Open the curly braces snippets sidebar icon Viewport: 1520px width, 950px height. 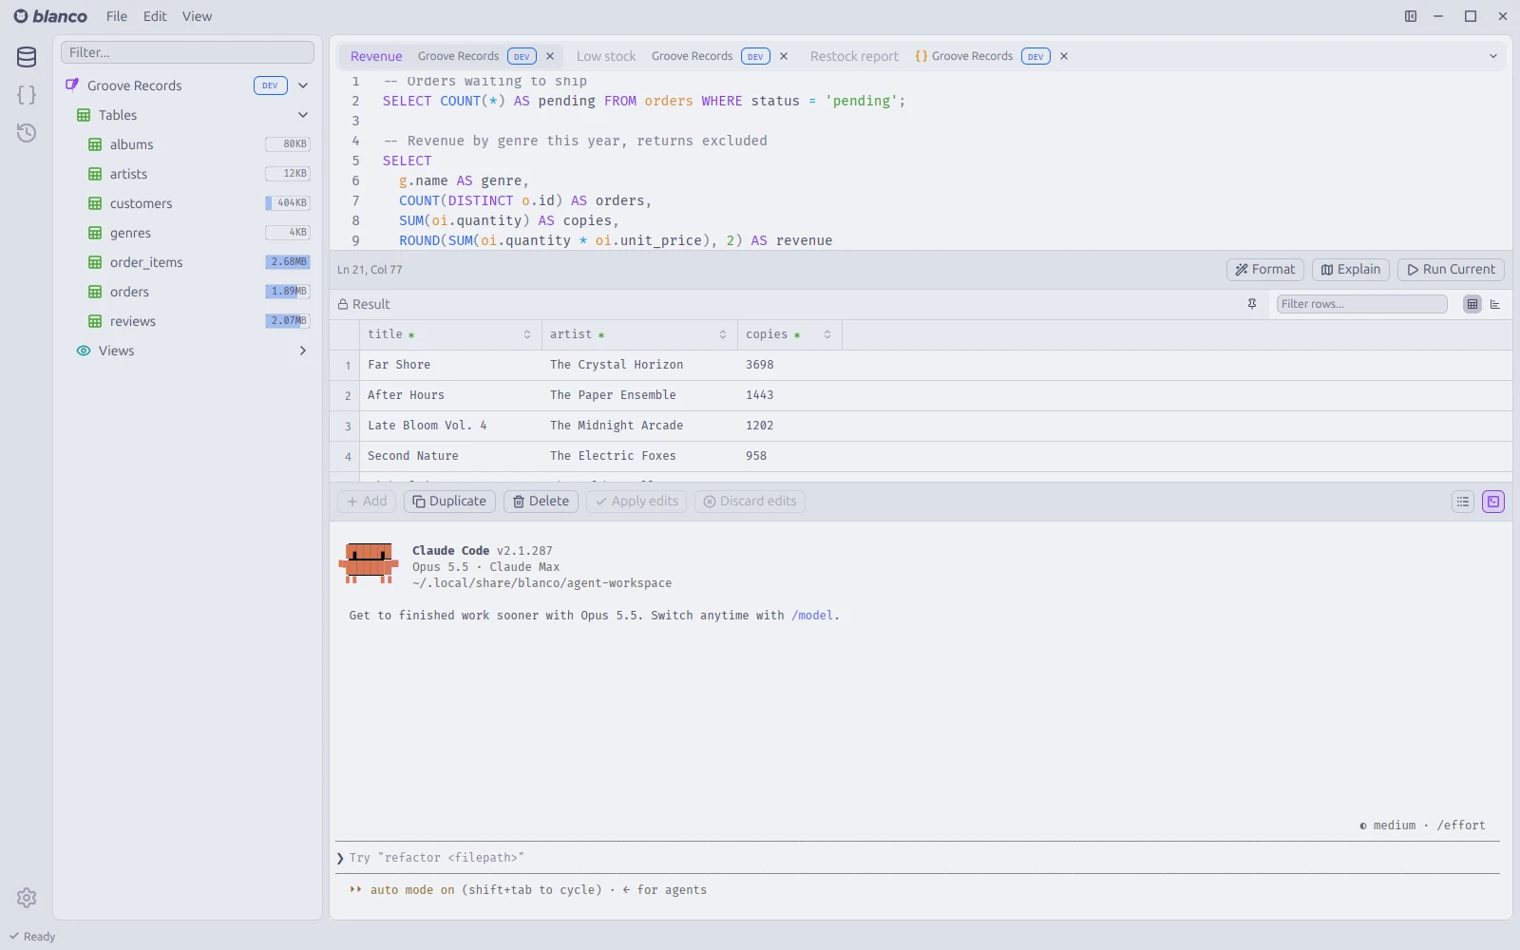27,95
